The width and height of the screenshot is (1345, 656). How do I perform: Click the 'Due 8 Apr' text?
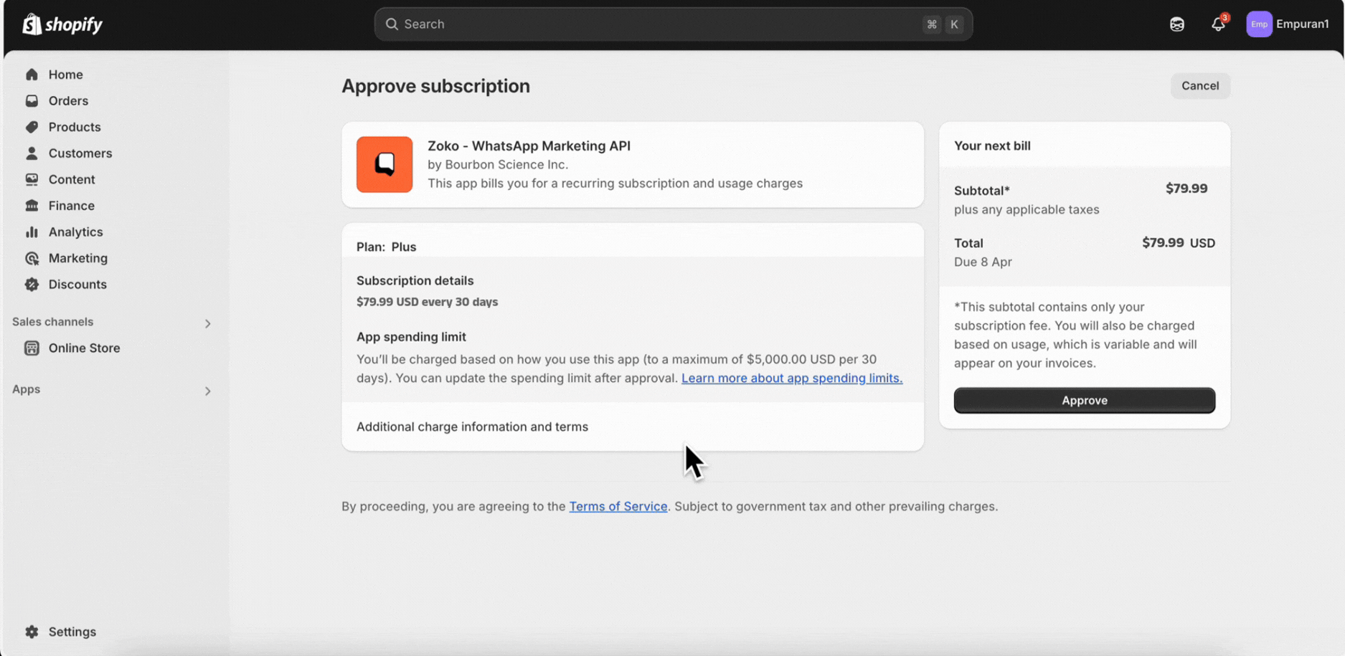point(983,262)
